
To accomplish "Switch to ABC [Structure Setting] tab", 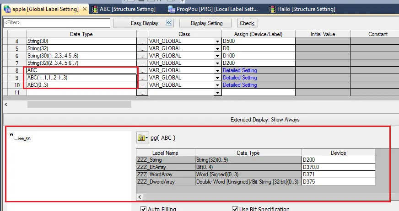I will point(124,9).
